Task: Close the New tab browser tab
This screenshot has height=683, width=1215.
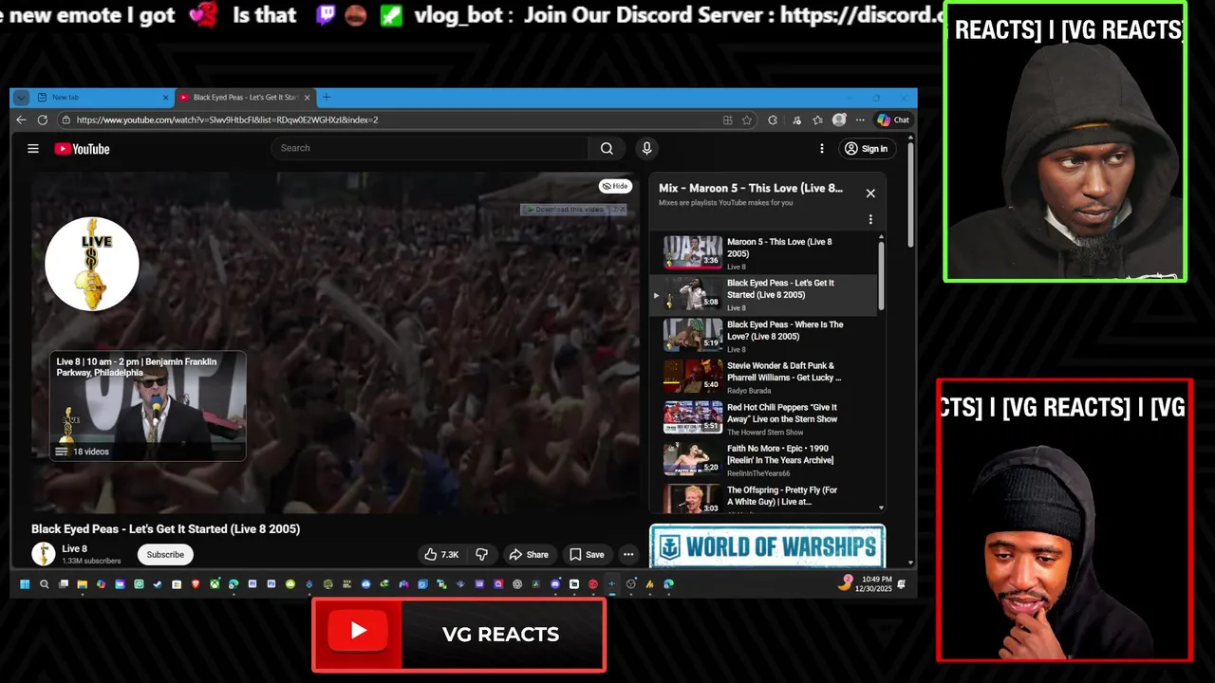Action: (165, 98)
